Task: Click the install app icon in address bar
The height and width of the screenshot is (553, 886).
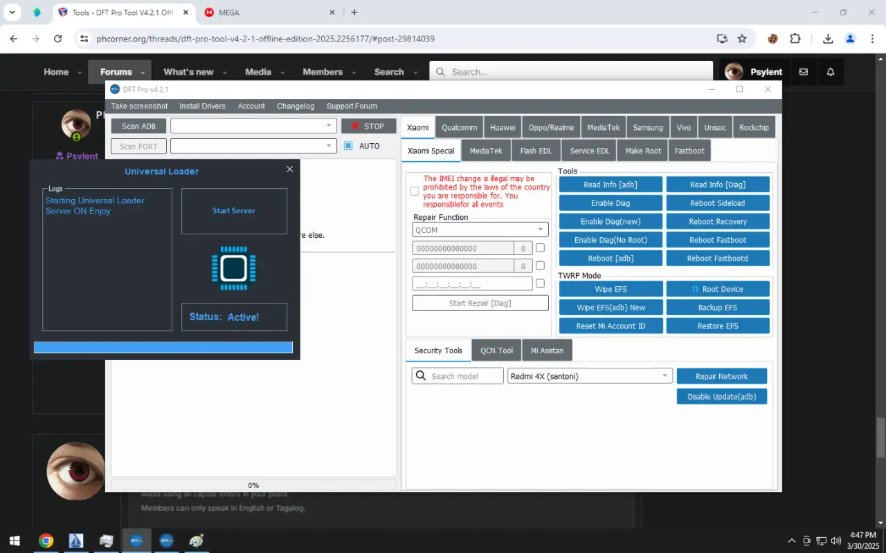Action: click(722, 39)
